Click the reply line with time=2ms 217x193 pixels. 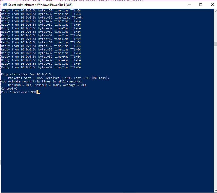41,28
